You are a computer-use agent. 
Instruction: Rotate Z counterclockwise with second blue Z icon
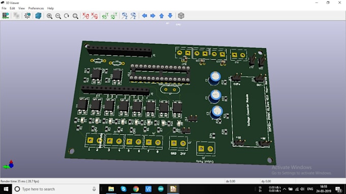click(133, 16)
